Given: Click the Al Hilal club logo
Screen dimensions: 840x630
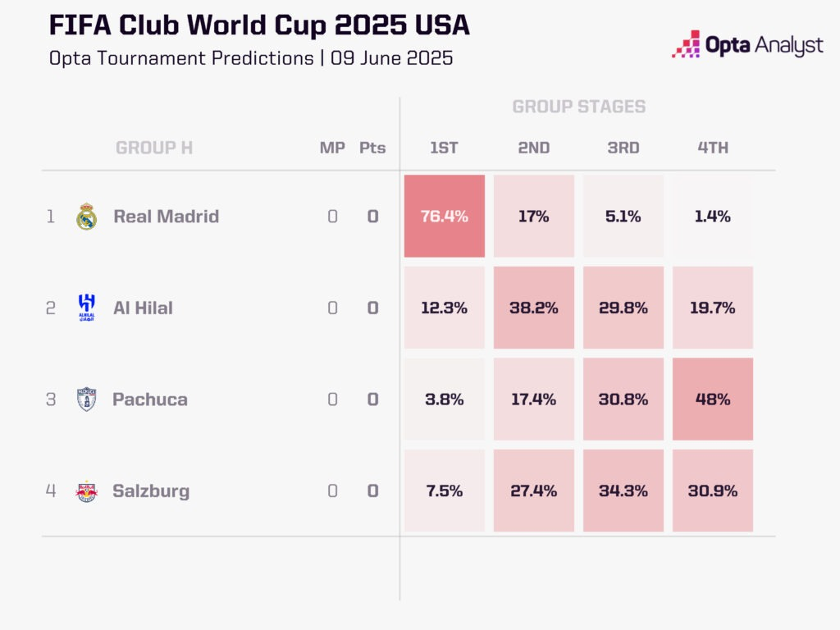Looking at the screenshot, I should tap(86, 308).
